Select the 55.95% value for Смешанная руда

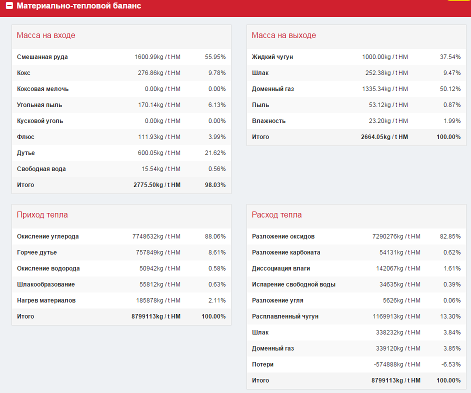[215, 57]
